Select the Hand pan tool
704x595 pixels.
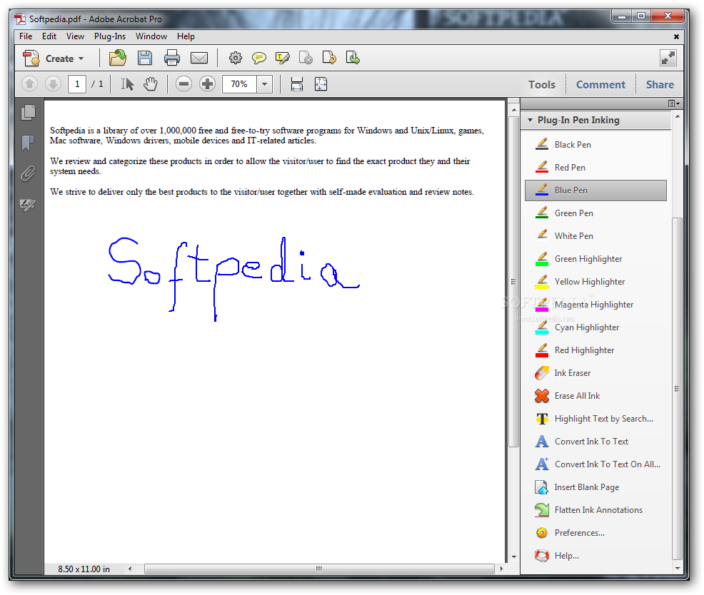(151, 84)
